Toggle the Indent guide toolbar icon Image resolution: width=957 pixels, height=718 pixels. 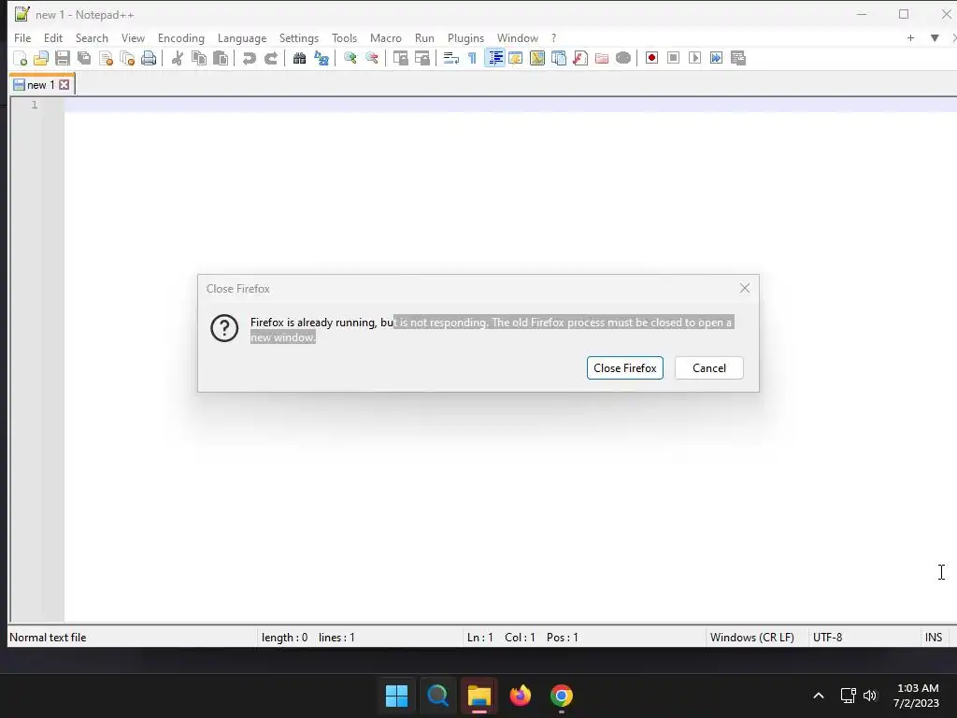[495, 58]
